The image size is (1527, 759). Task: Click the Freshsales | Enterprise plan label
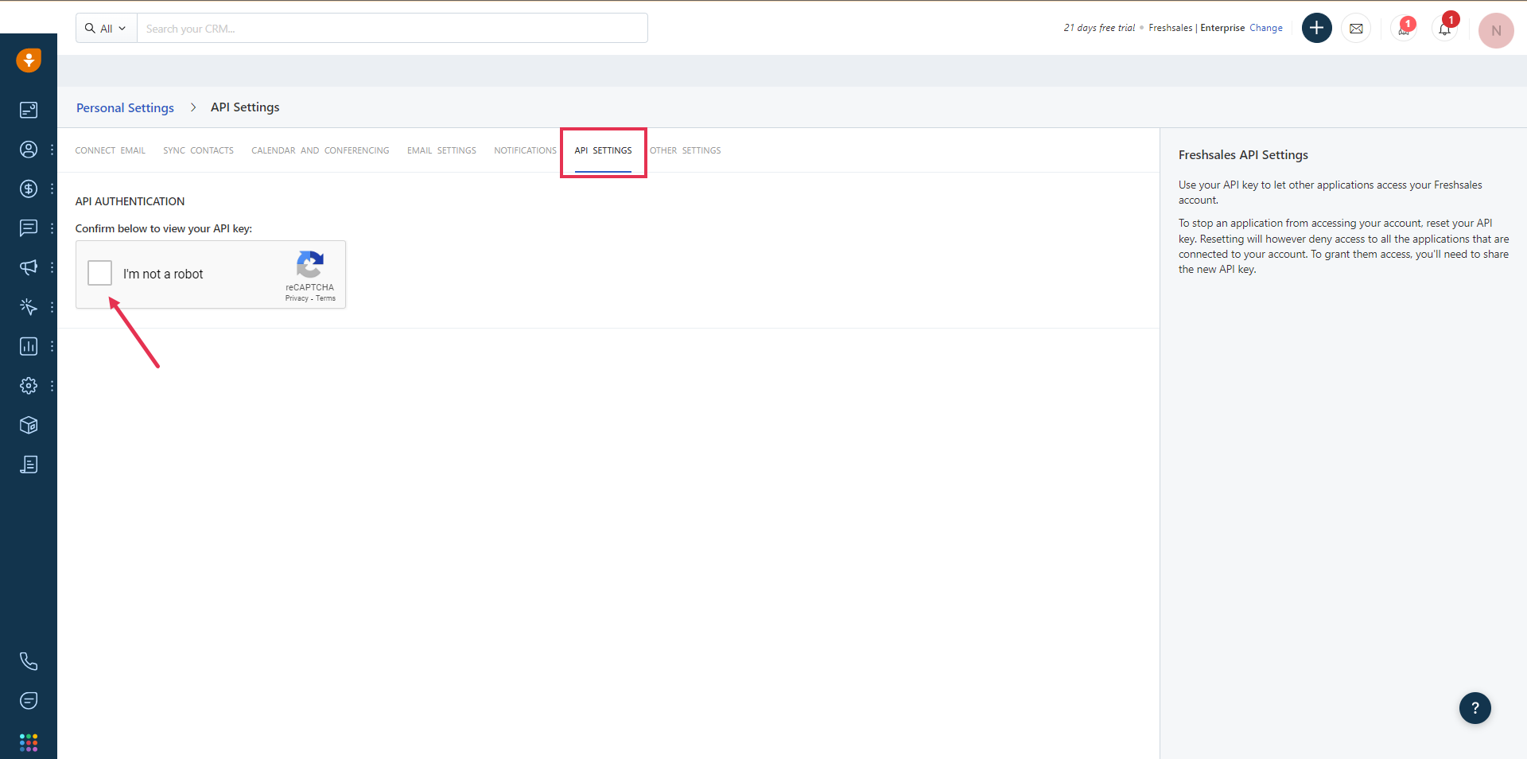1196,28
